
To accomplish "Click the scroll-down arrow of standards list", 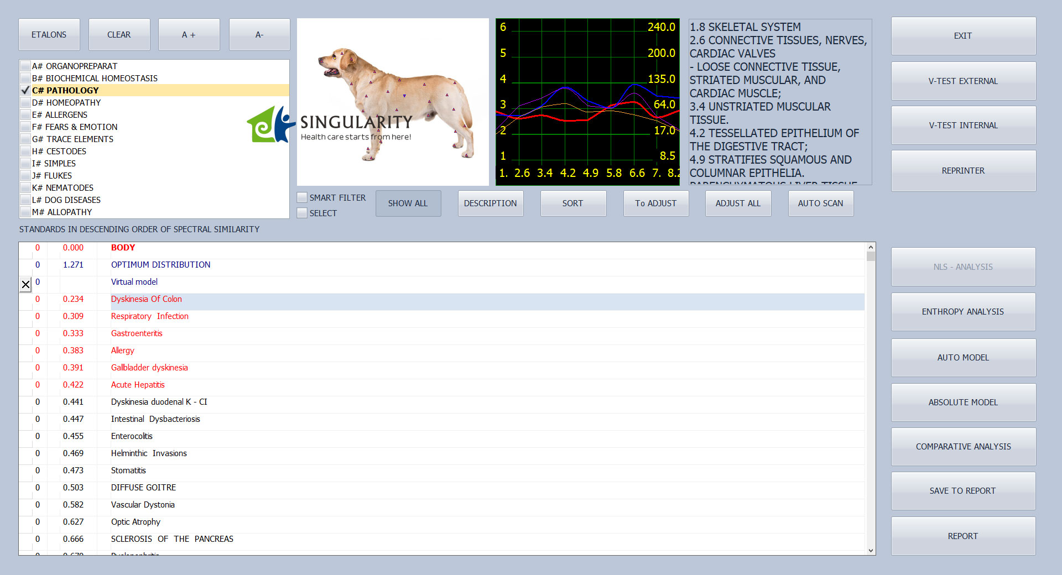I will 871,550.
